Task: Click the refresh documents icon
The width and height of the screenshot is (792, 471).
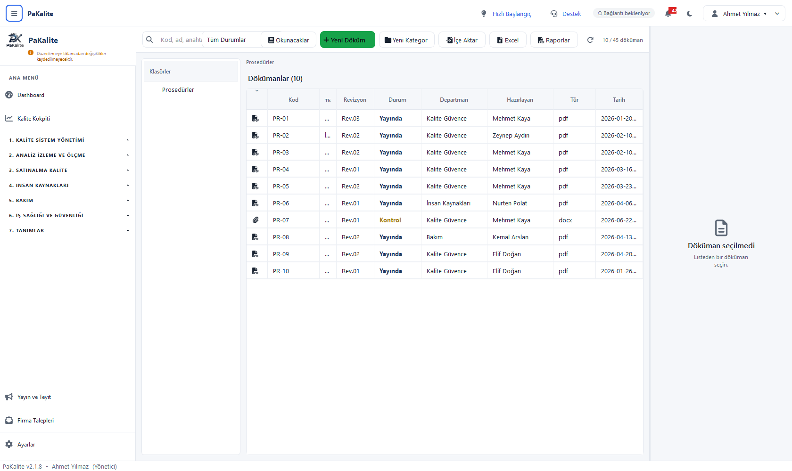Action: (590, 40)
